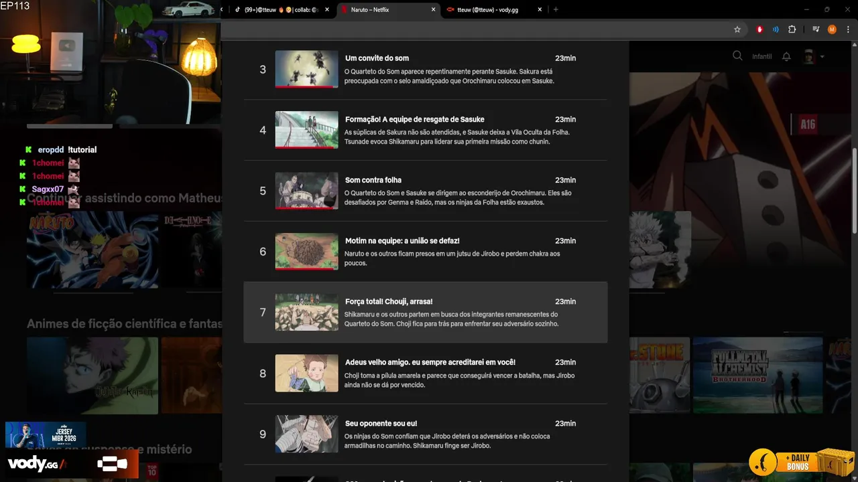Click episode 9 description mentioning Shikamaru finge
Viewport: 858px width, 482px height.
pos(447,441)
